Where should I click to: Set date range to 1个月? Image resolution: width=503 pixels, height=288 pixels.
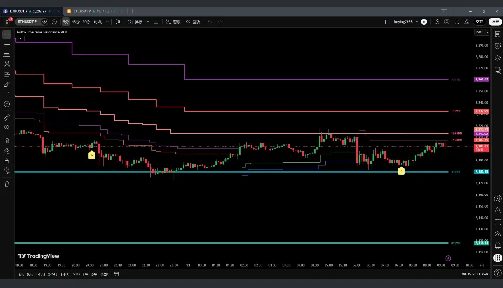click(41, 274)
